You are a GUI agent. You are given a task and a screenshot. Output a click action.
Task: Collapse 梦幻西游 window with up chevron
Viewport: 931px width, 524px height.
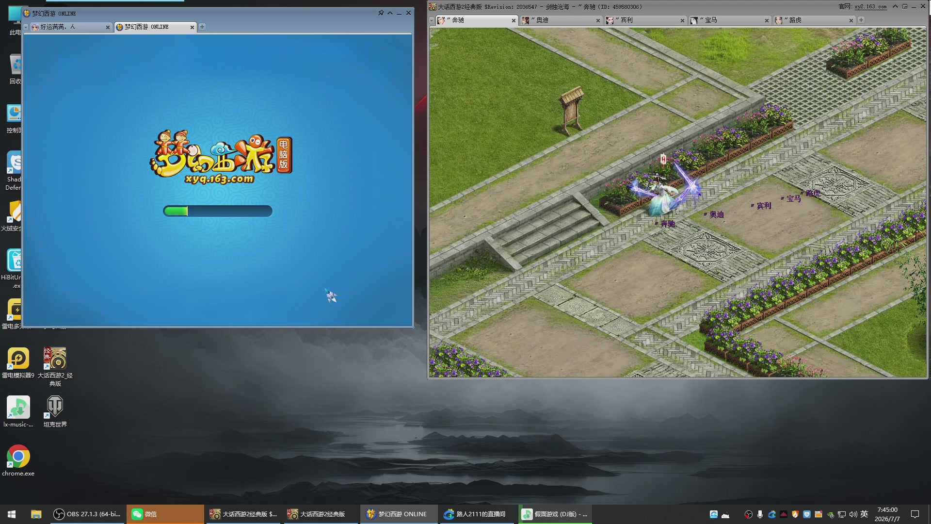[390, 13]
